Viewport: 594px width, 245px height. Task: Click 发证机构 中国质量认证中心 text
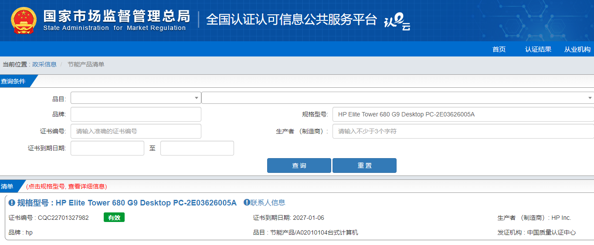536,232
